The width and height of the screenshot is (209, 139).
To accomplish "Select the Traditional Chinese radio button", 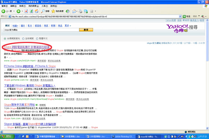I will 37,39.
